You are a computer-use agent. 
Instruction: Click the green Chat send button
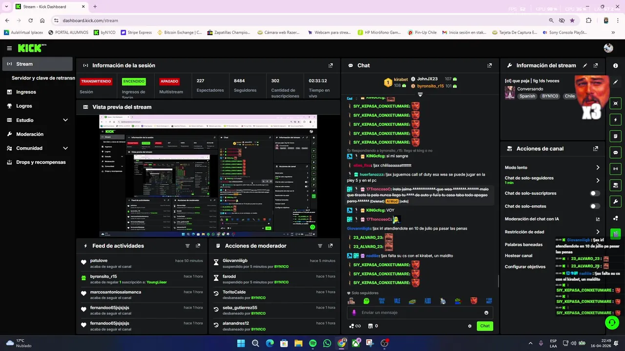(485, 326)
